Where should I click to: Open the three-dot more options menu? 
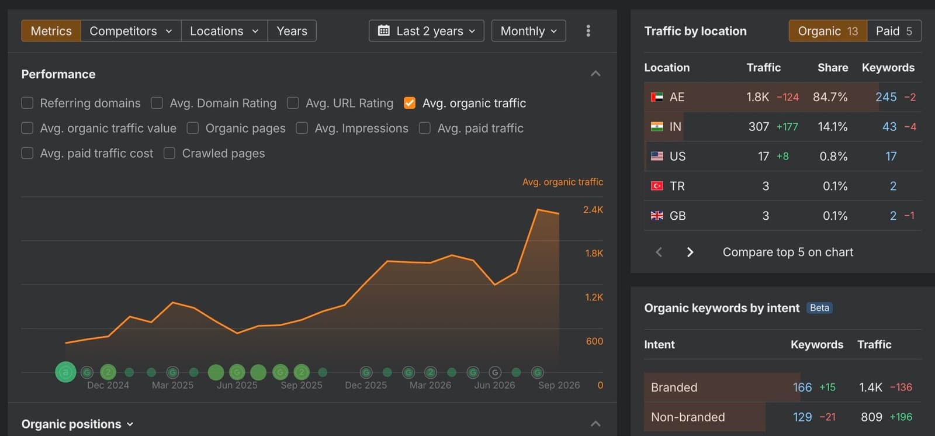coord(588,31)
